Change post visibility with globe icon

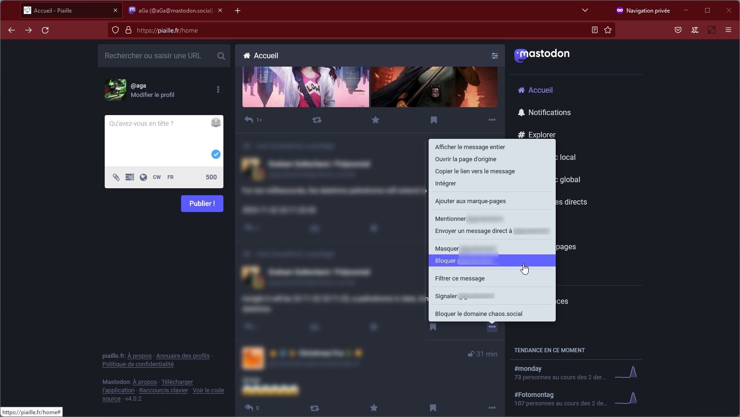pyautogui.click(x=143, y=177)
